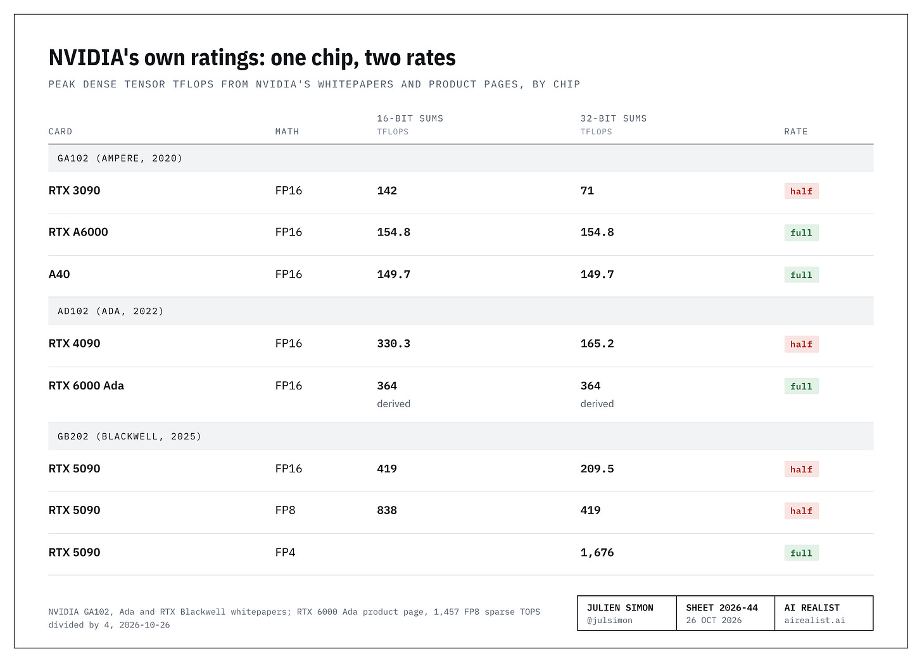Image resolution: width=922 pixels, height=663 pixels.
Task: Click the @julsimon handle
Action: pos(609,621)
